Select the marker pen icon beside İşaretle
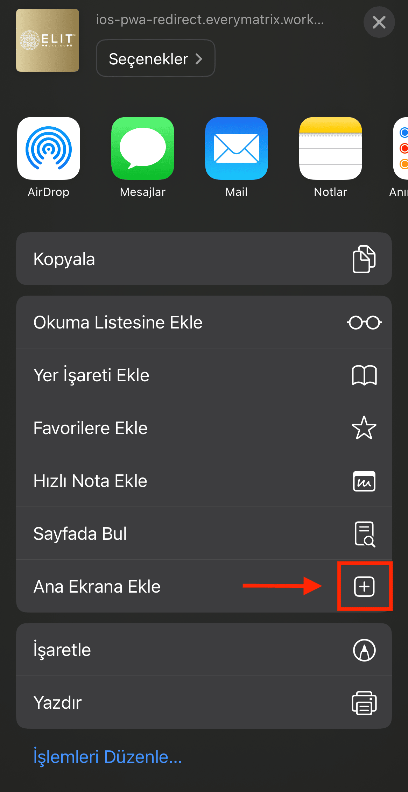The image size is (408, 792). [364, 650]
